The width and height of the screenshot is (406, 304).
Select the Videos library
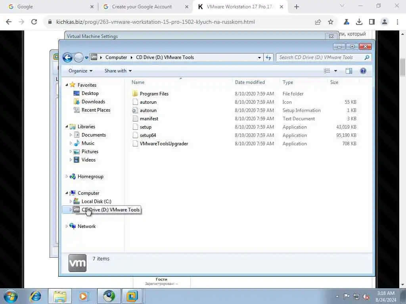(88, 160)
